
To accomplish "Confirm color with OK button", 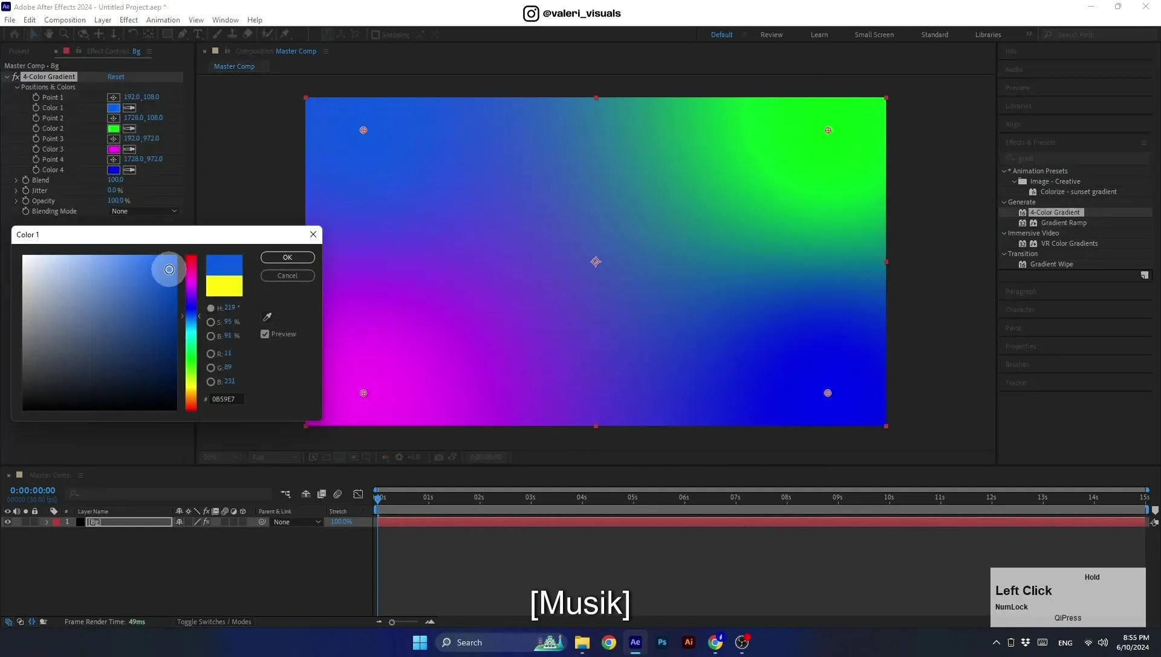I will 288,257.
